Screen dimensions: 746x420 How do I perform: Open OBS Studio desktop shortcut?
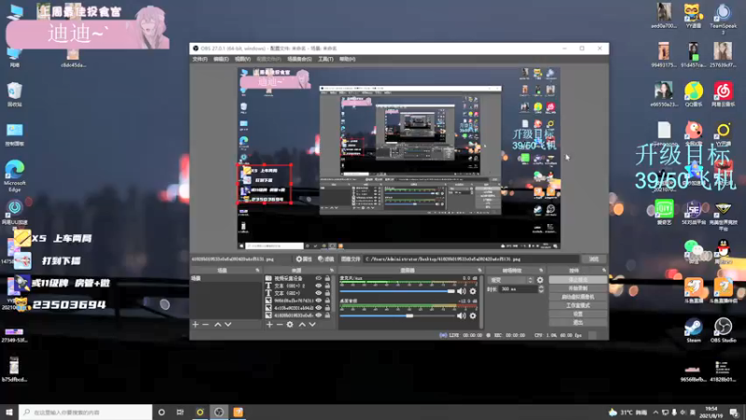(723, 330)
